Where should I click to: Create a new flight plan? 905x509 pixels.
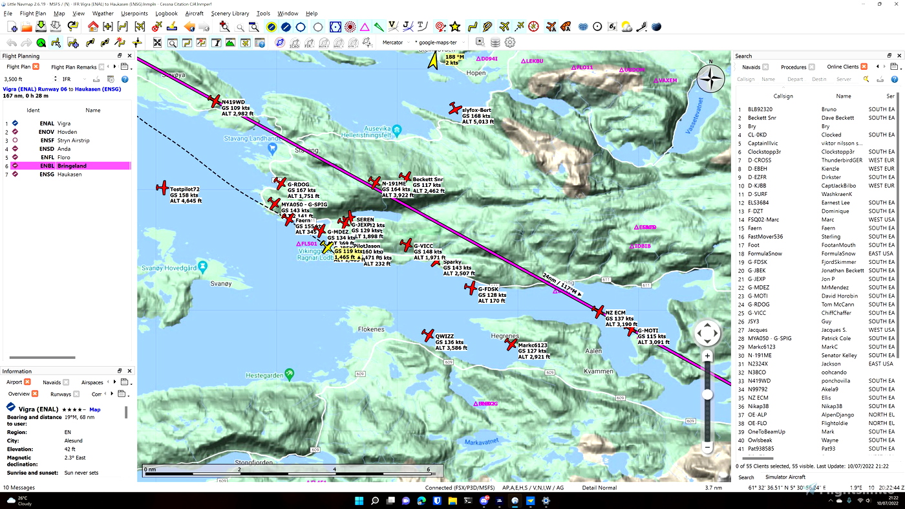(12, 27)
